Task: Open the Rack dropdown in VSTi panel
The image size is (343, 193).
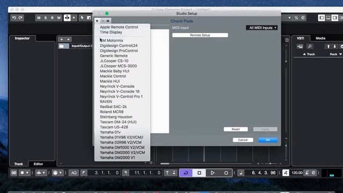Action: tap(336, 54)
